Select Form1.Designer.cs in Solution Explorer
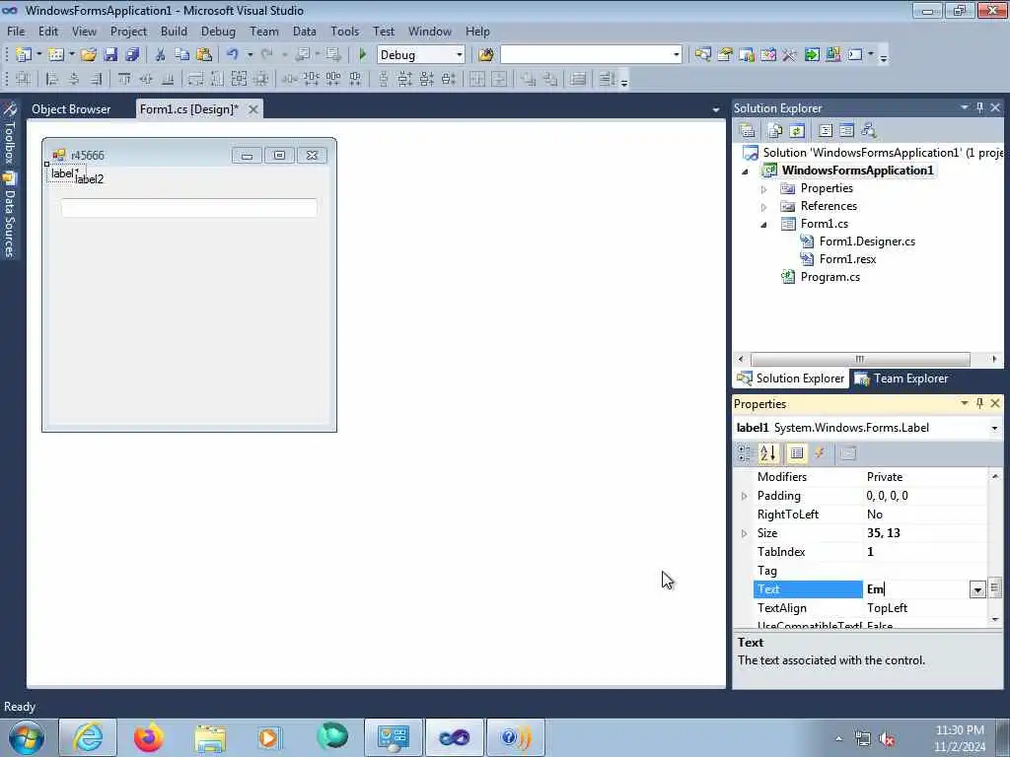Viewport: 1010px width, 757px height. point(866,241)
